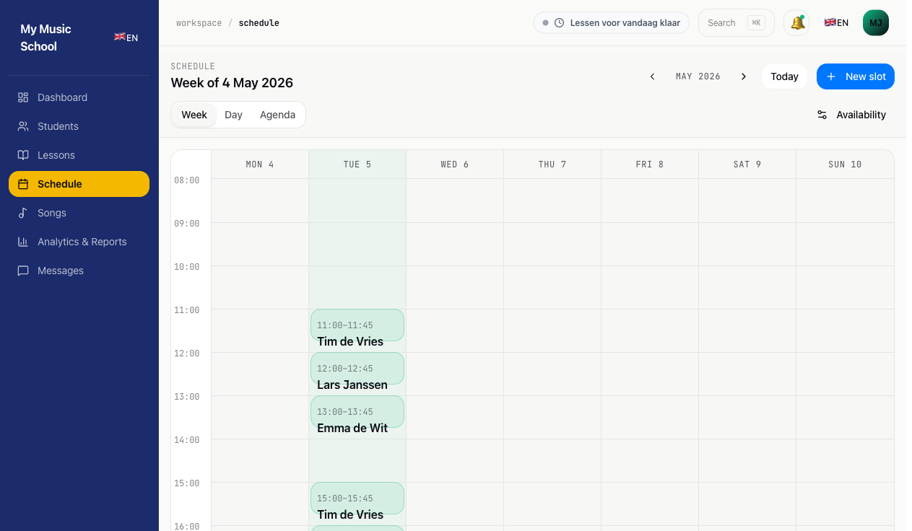
Task: Open Availability settings
Action: (x=851, y=115)
